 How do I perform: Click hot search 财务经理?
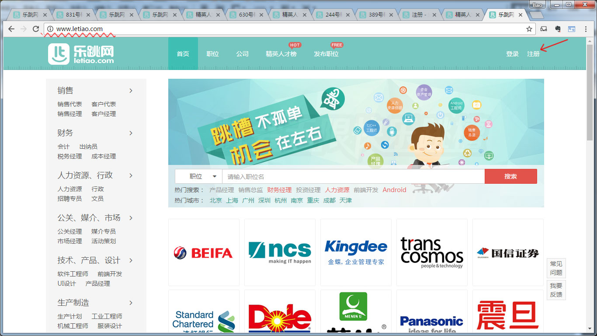pyautogui.click(x=279, y=190)
